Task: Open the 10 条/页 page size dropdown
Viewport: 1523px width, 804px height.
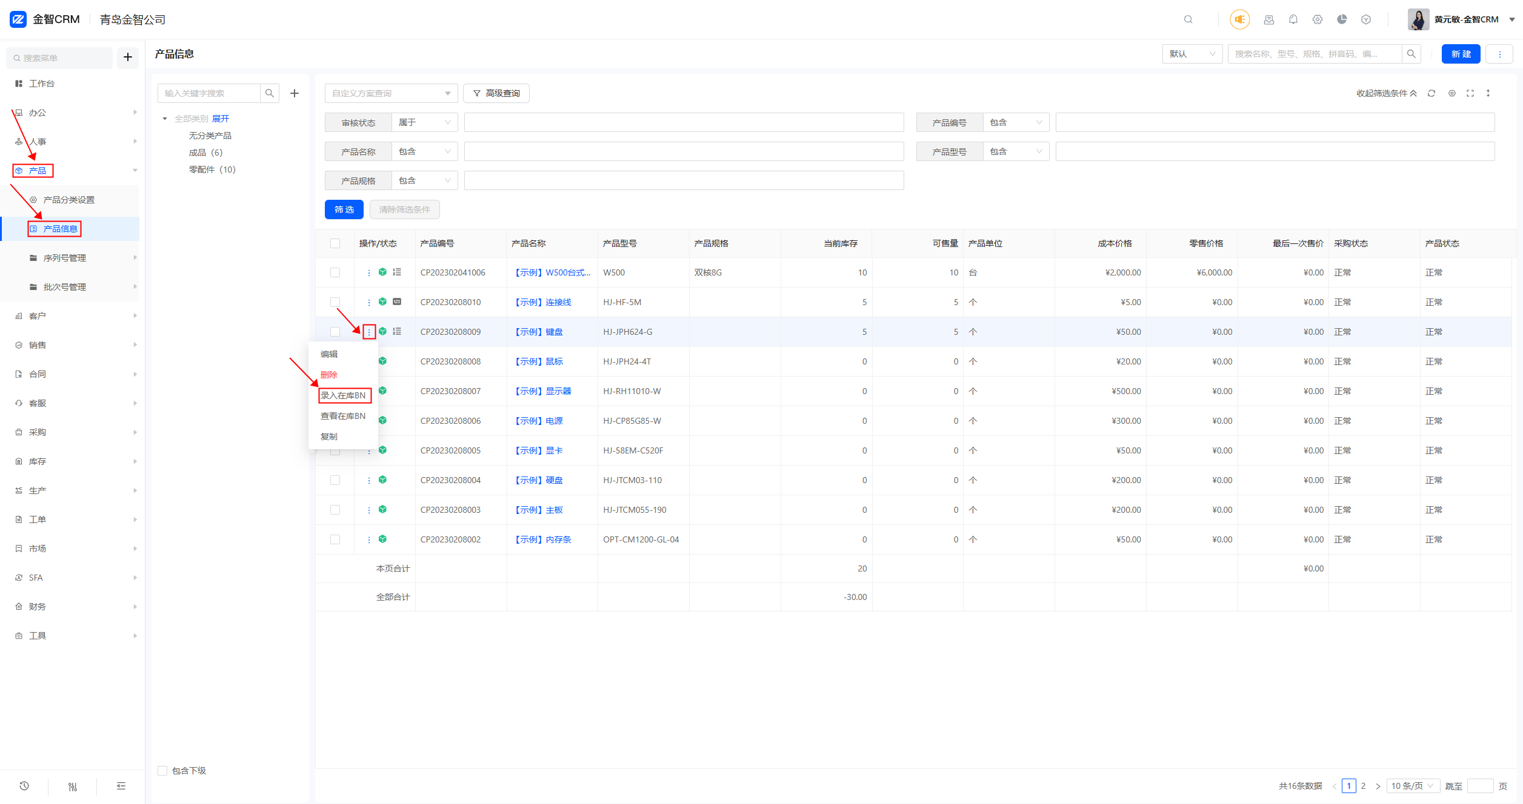Action: (1413, 786)
